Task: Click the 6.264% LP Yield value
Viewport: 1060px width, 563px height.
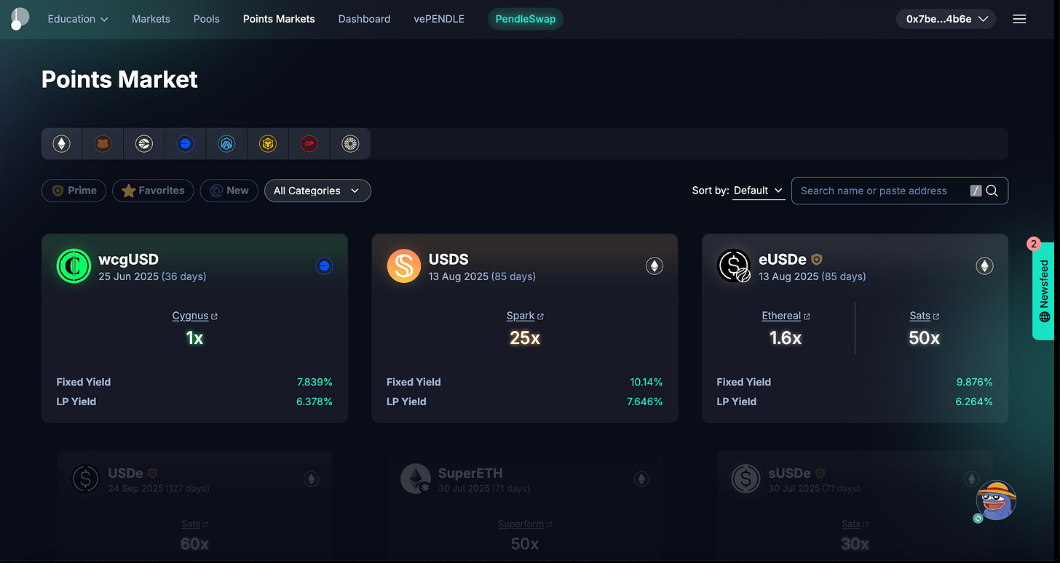Action: coord(975,402)
